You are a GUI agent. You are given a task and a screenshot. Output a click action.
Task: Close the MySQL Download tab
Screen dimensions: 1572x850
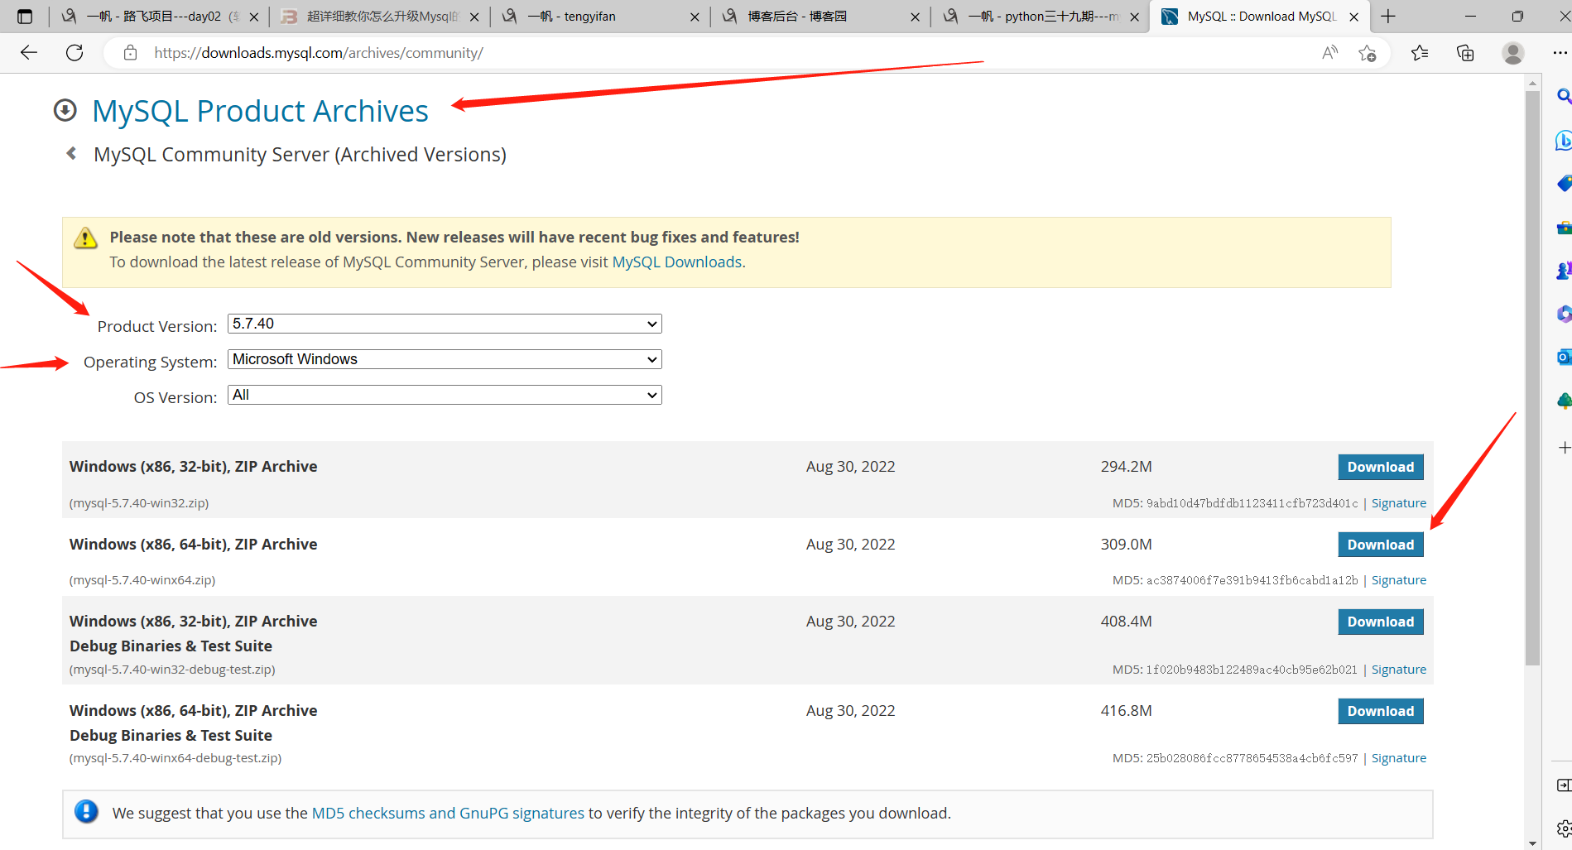click(1354, 17)
